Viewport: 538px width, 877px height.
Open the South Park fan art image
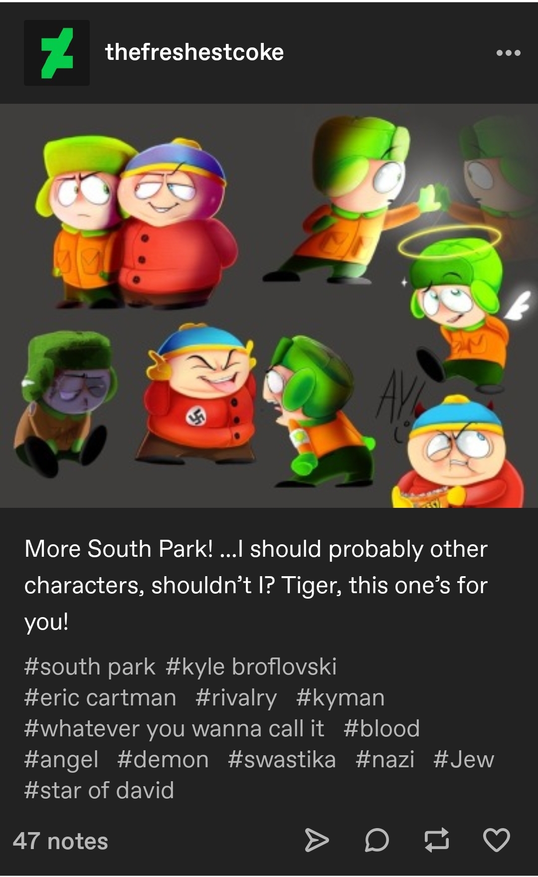[269, 306]
